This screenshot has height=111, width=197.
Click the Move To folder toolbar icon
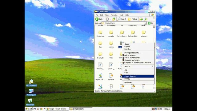pos(141,19)
